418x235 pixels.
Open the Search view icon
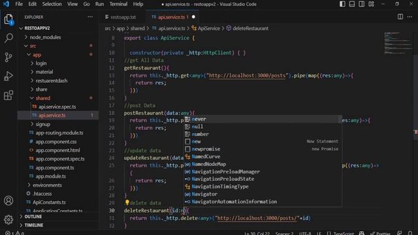tap(8, 38)
